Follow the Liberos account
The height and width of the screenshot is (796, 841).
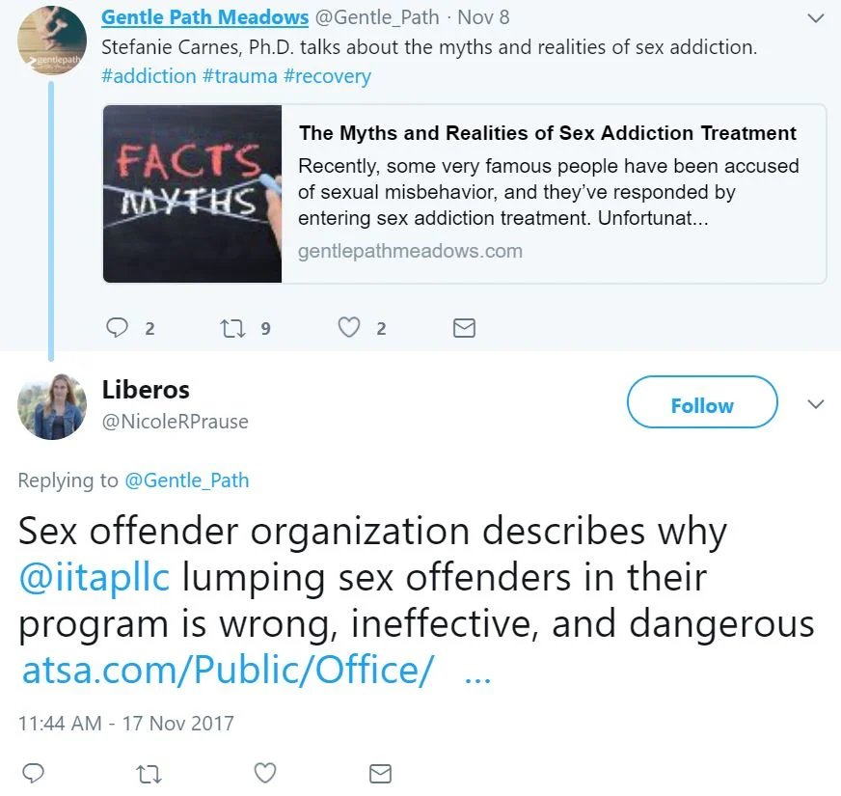(x=702, y=402)
